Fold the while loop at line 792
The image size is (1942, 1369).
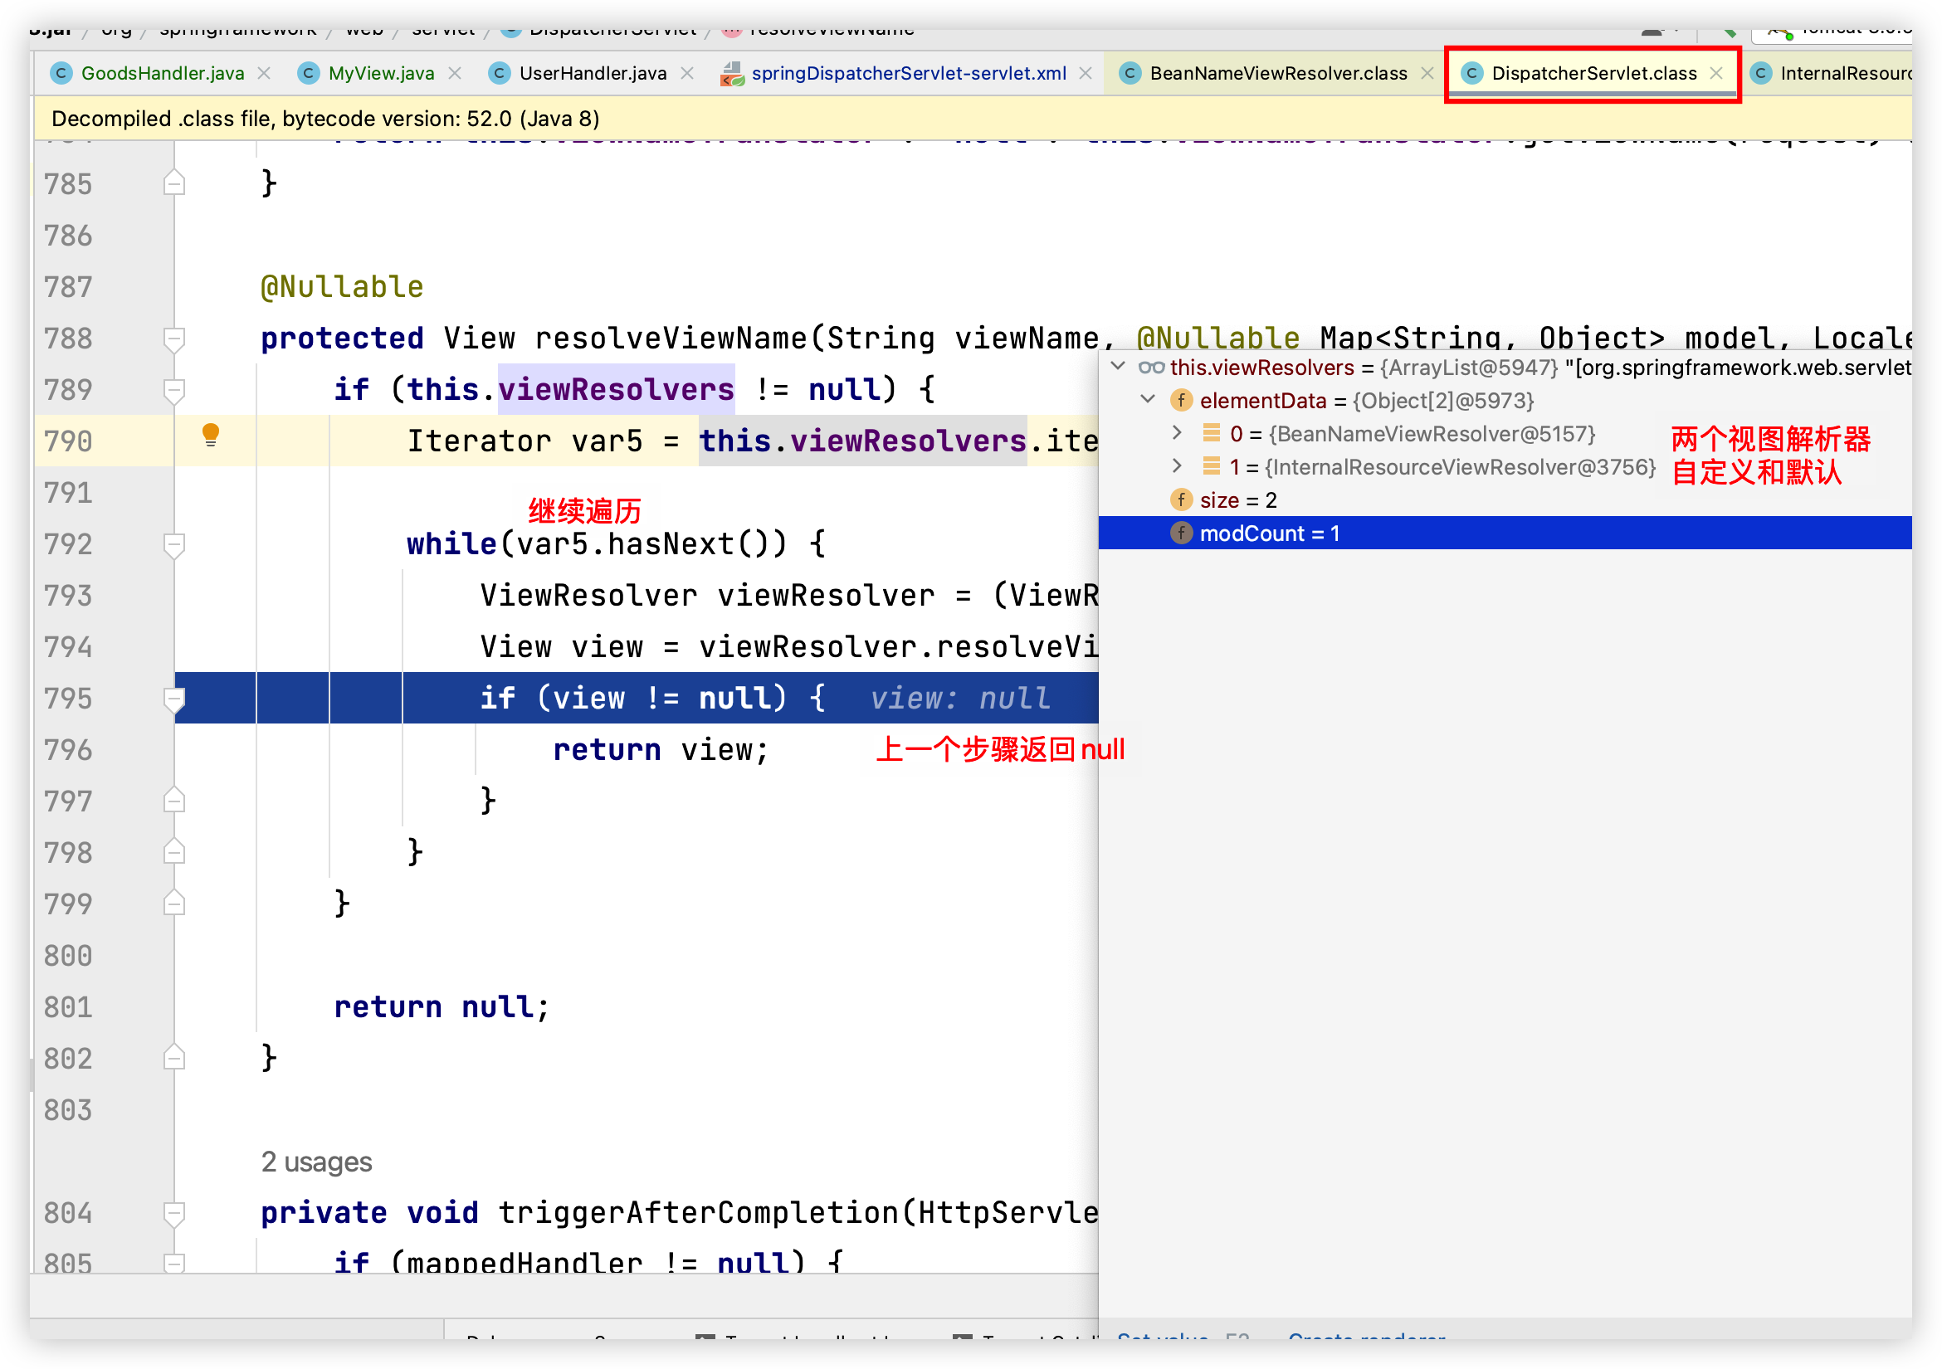point(174,545)
